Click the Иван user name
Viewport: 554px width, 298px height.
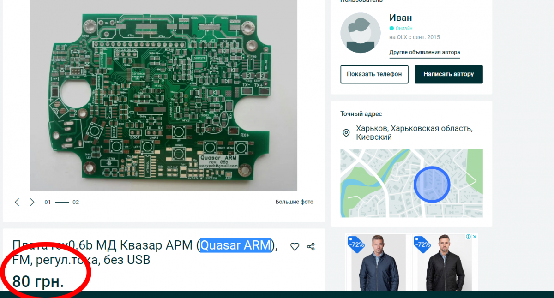[x=401, y=18]
